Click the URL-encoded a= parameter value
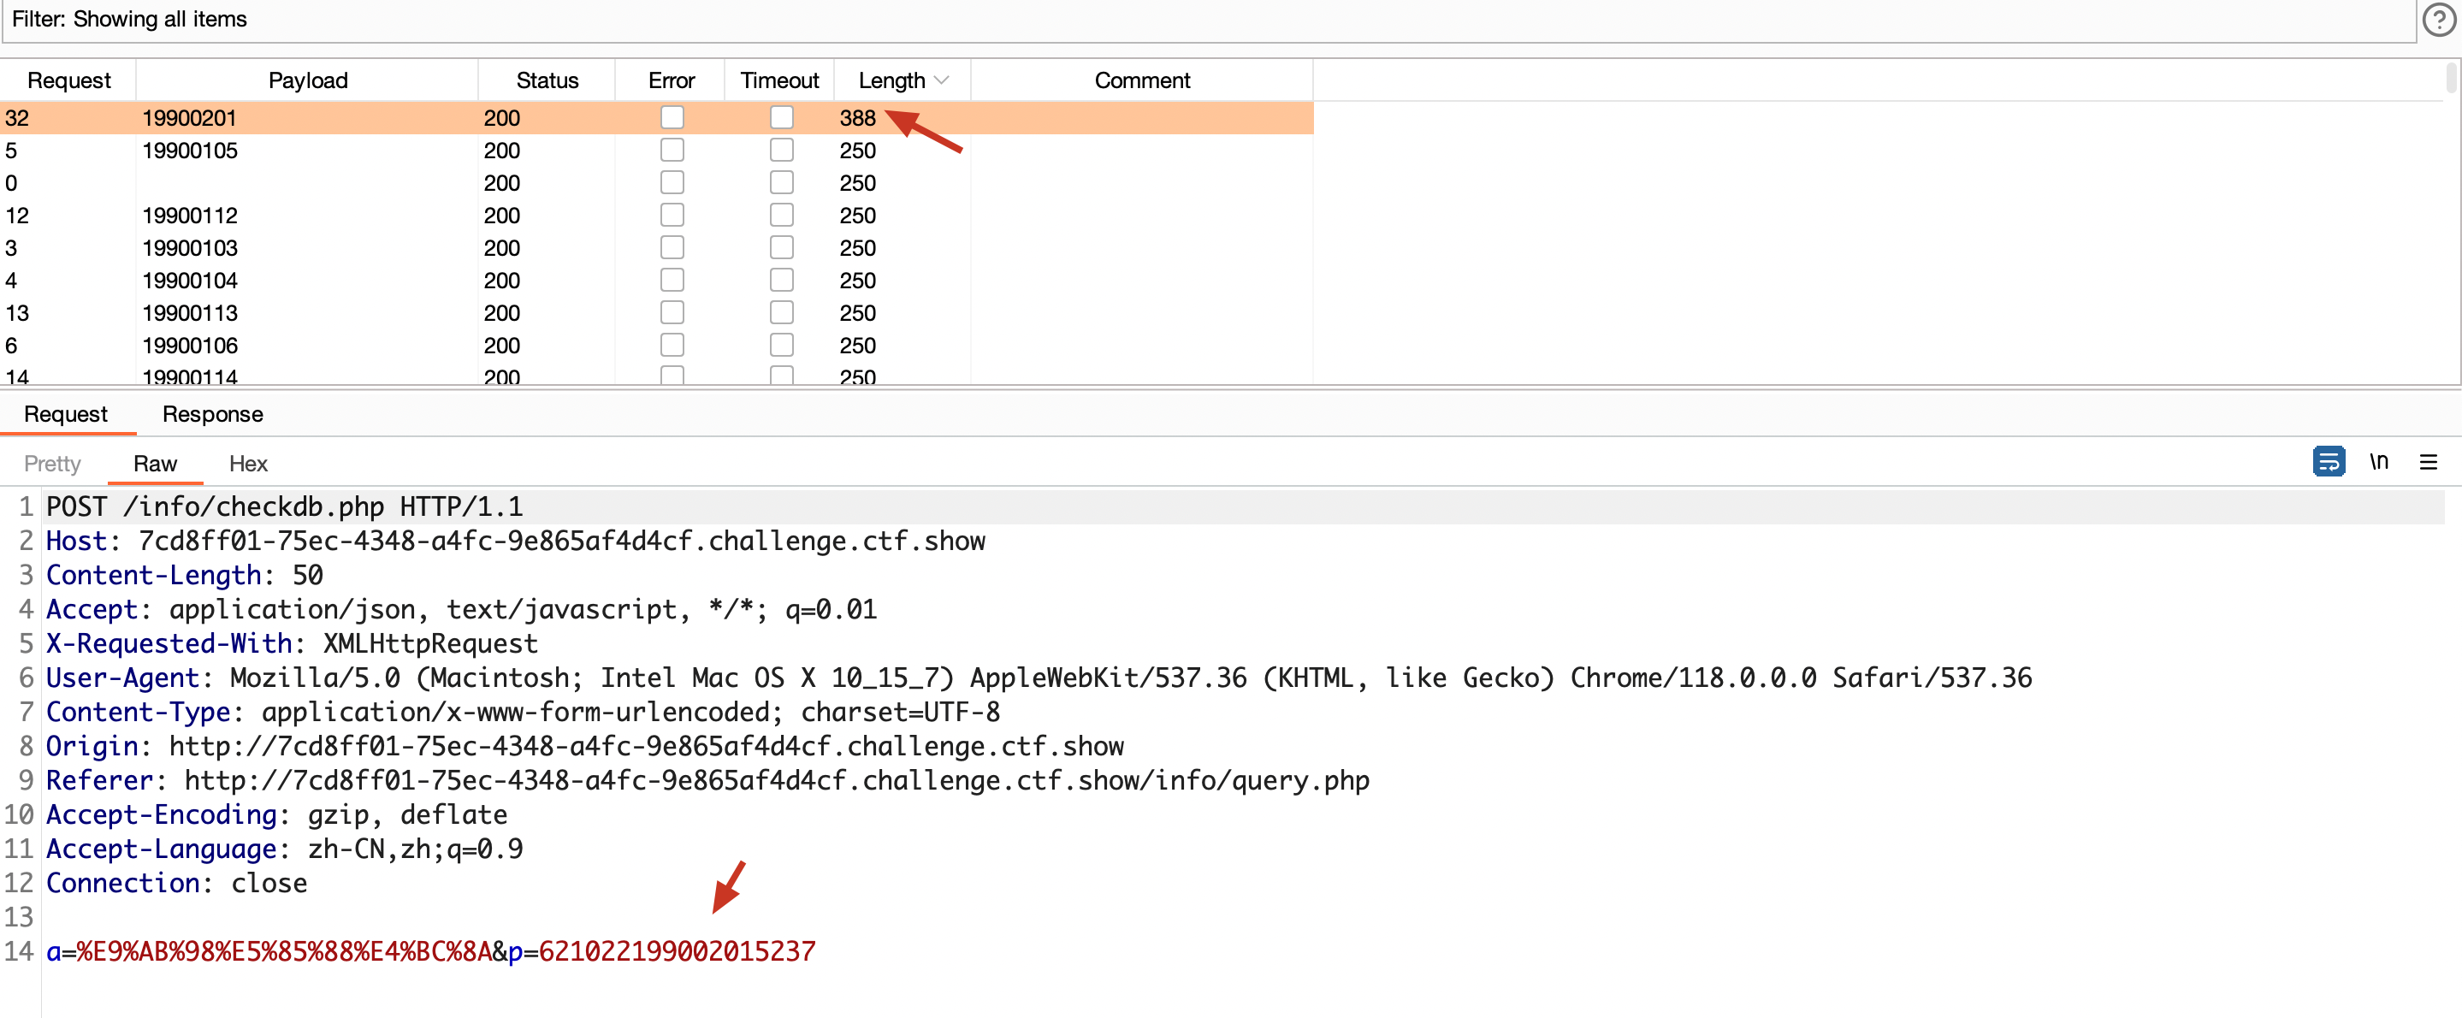 click(284, 951)
